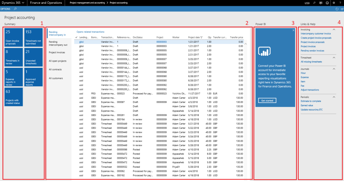Click the smiley feedback icon
The image size is (344, 181).
coord(327,3)
